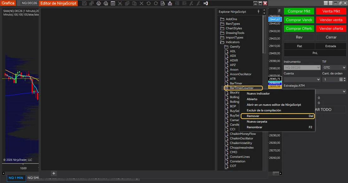Open Print Preview from the toolbar

click(x=106, y=3)
